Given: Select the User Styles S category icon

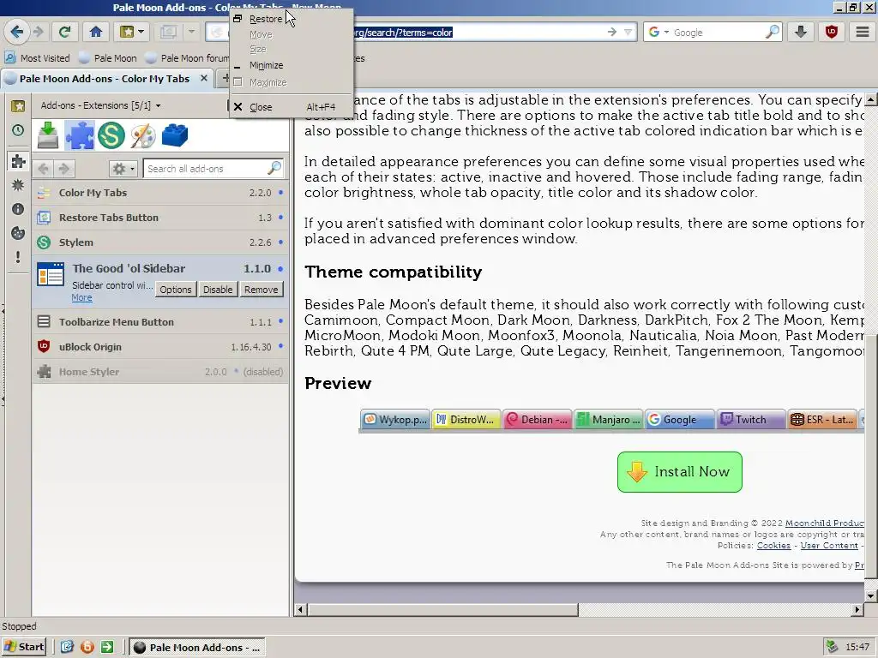Looking at the screenshot, I should (111, 135).
